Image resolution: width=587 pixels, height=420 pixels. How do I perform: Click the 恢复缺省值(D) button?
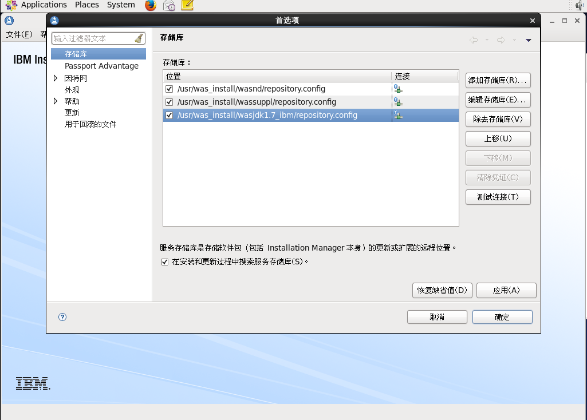tap(442, 290)
